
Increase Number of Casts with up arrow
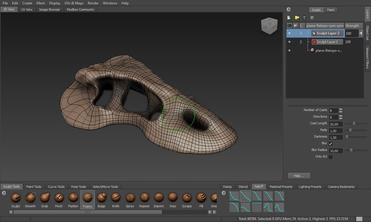pyautogui.click(x=340, y=109)
